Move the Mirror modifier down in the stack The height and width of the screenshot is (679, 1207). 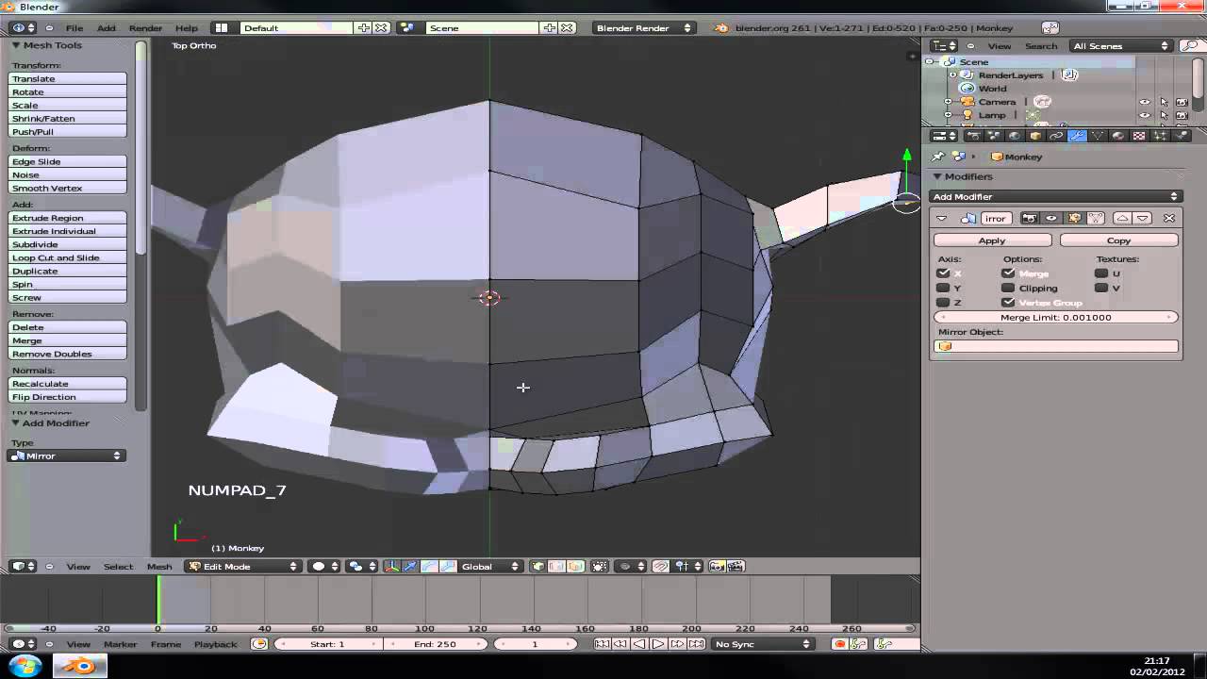coord(1142,218)
